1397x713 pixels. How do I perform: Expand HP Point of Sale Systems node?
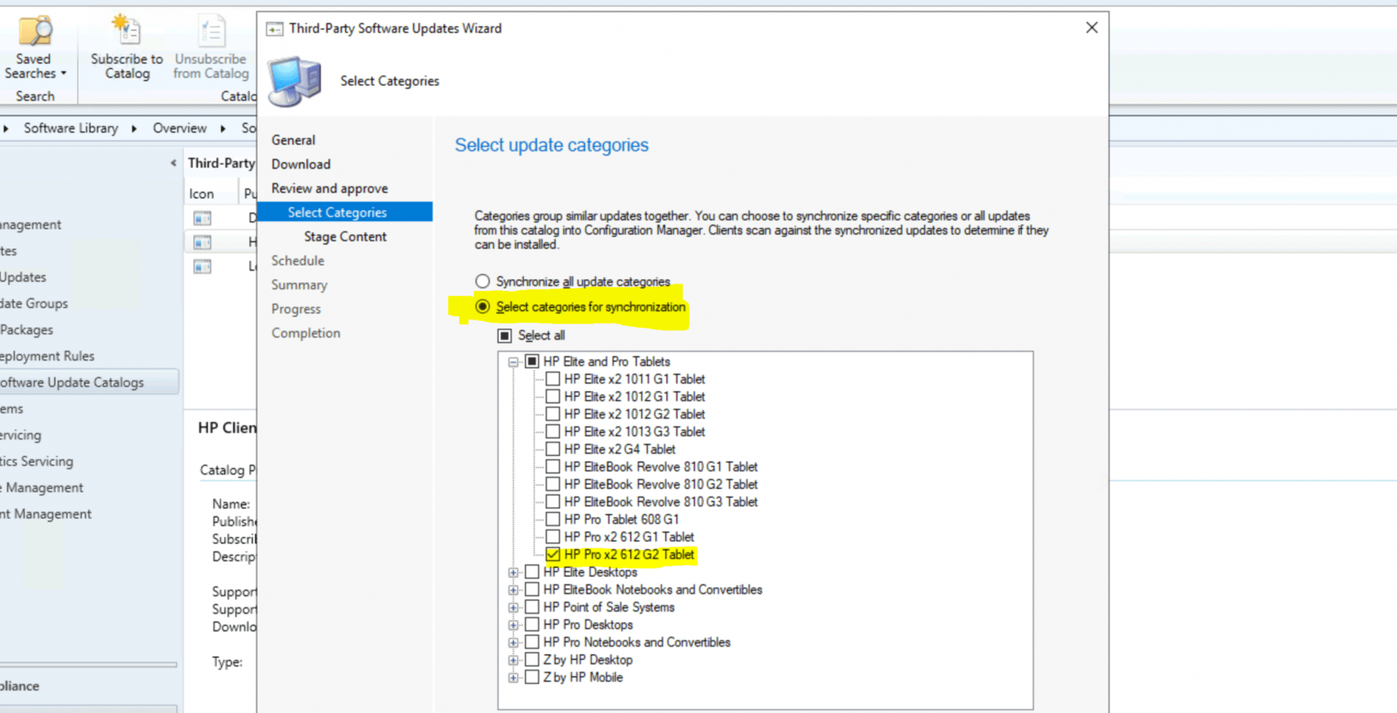[x=513, y=607]
